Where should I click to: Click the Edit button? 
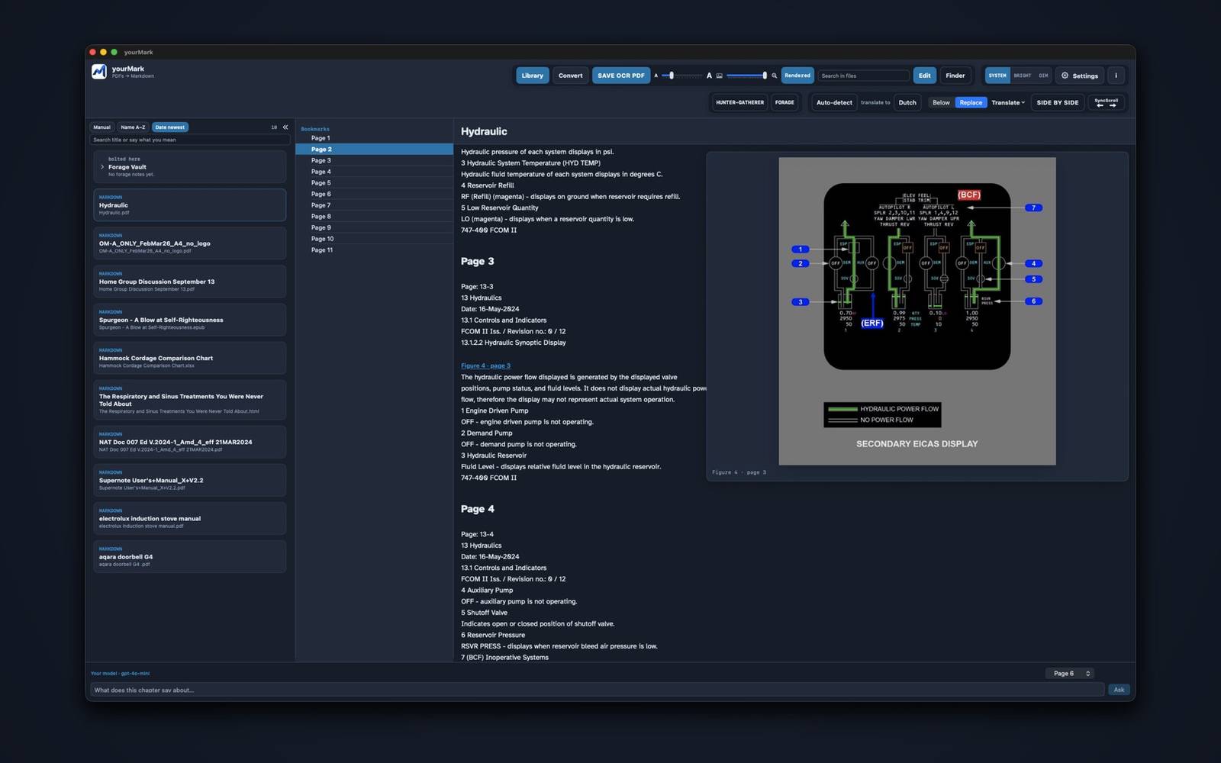click(x=924, y=76)
